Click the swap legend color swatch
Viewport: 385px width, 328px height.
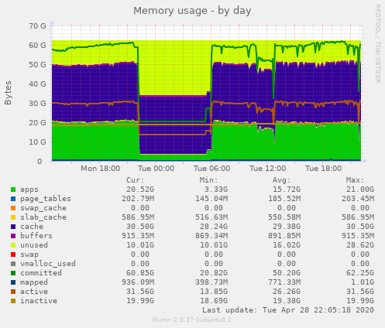pos(13,255)
